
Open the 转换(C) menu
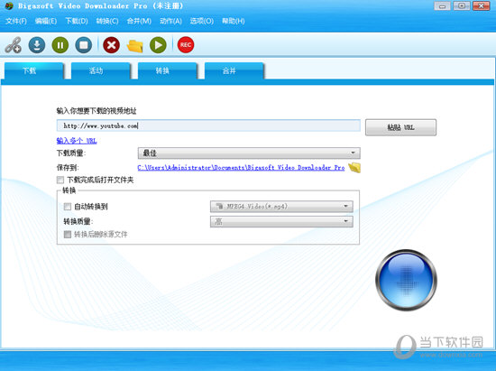(107, 21)
